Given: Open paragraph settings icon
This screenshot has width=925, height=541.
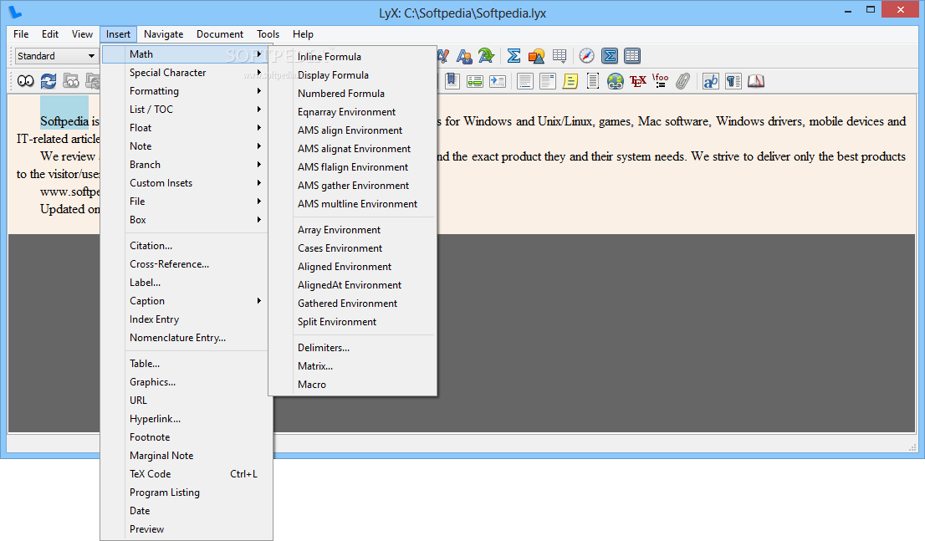Looking at the screenshot, I should (733, 81).
